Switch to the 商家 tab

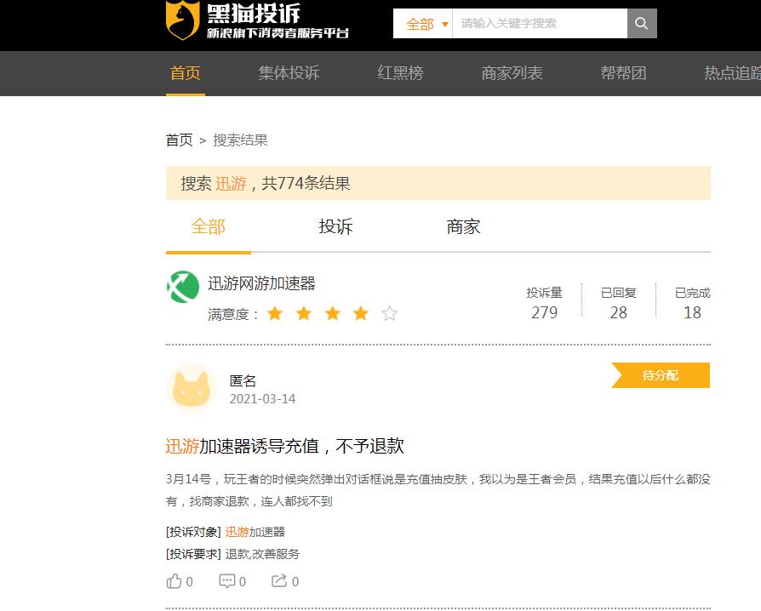tap(462, 227)
